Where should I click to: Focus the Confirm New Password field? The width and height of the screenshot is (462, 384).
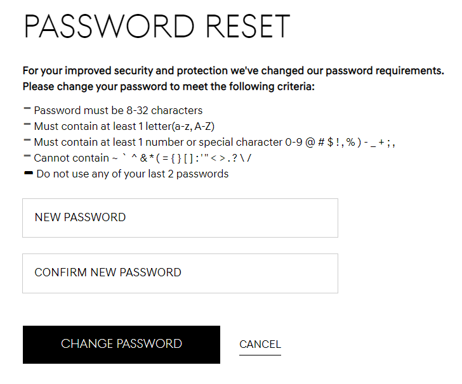point(180,273)
